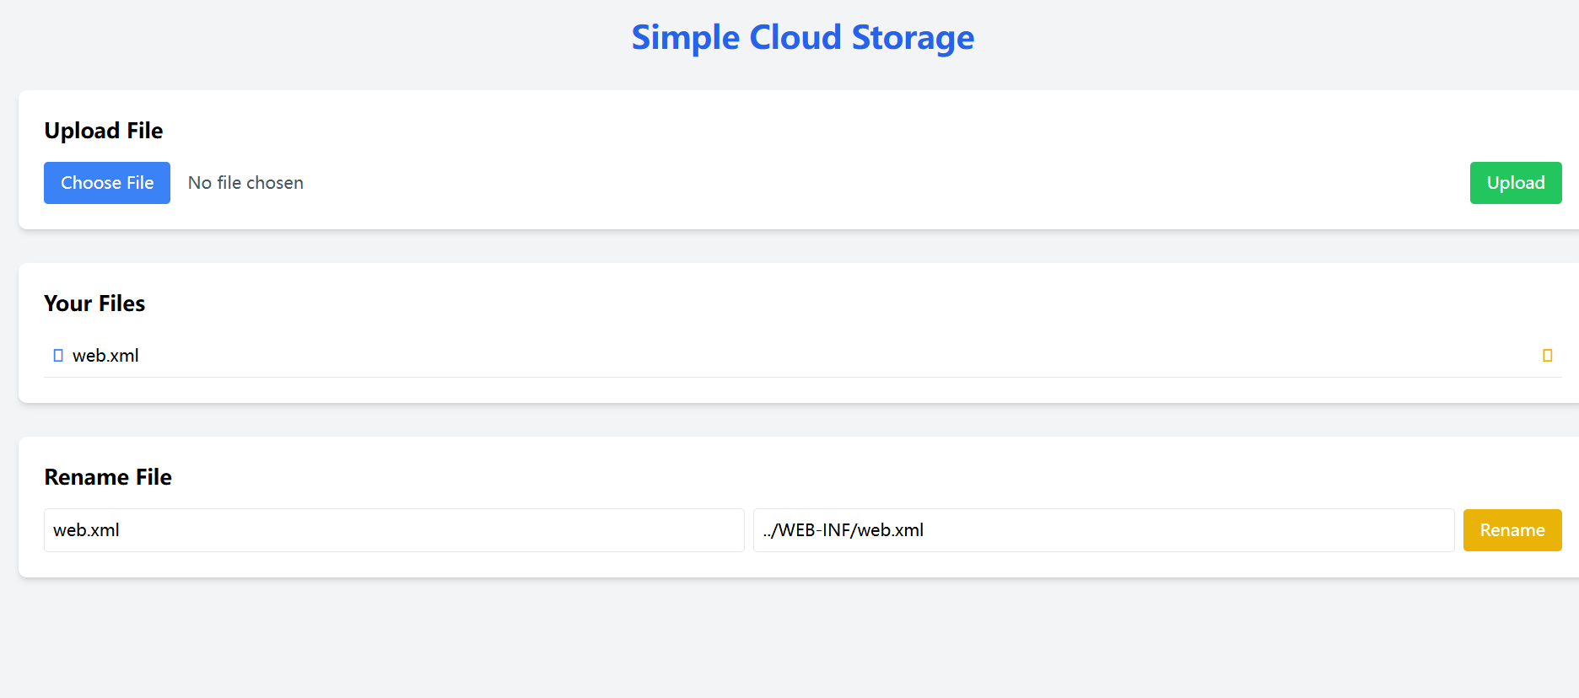Screen dimensions: 1579x698
Task: Click the Simple Cloud Storage title
Action: [x=802, y=38]
